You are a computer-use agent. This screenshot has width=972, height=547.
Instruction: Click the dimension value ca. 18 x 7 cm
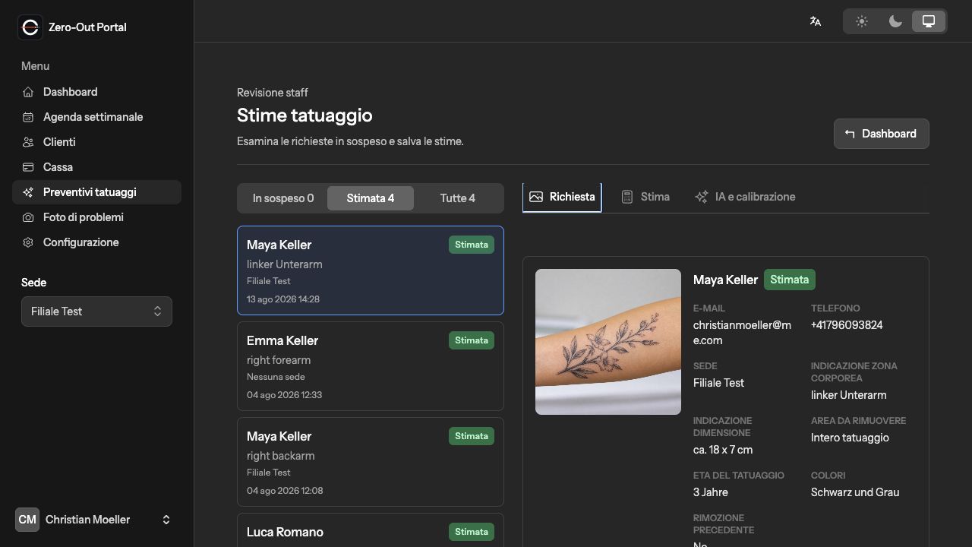click(723, 450)
